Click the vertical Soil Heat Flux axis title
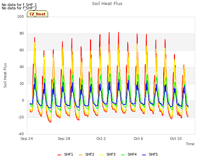The image size is (215, 161). (5, 75)
